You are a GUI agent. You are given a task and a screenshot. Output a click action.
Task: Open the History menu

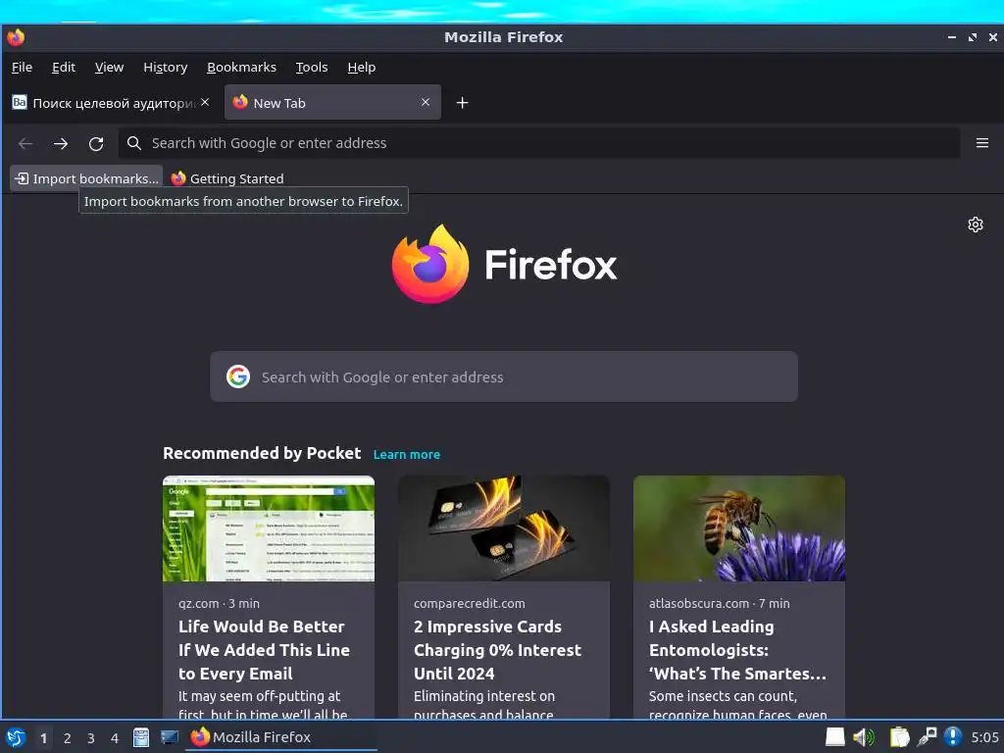click(165, 68)
